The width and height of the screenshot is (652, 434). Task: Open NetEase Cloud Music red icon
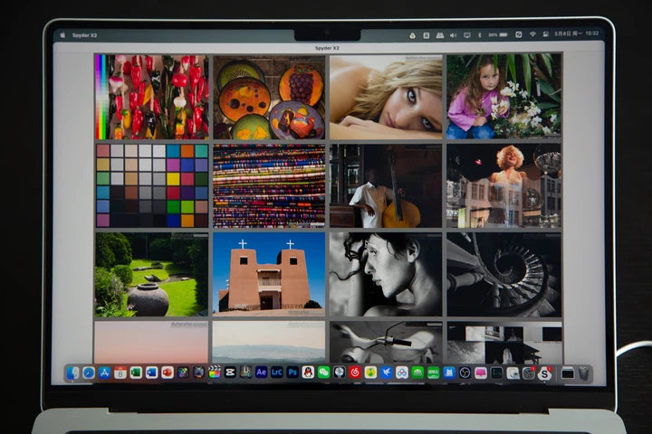pyautogui.click(x=355, y=373)
